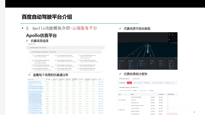The width and height of the screenshot is (205, 115).
Task: Click the '仿真结果统计报告' caption
Action: [x=136, y=74]
